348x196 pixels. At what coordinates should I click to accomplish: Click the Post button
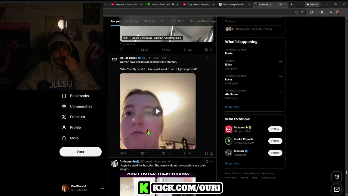80,152
